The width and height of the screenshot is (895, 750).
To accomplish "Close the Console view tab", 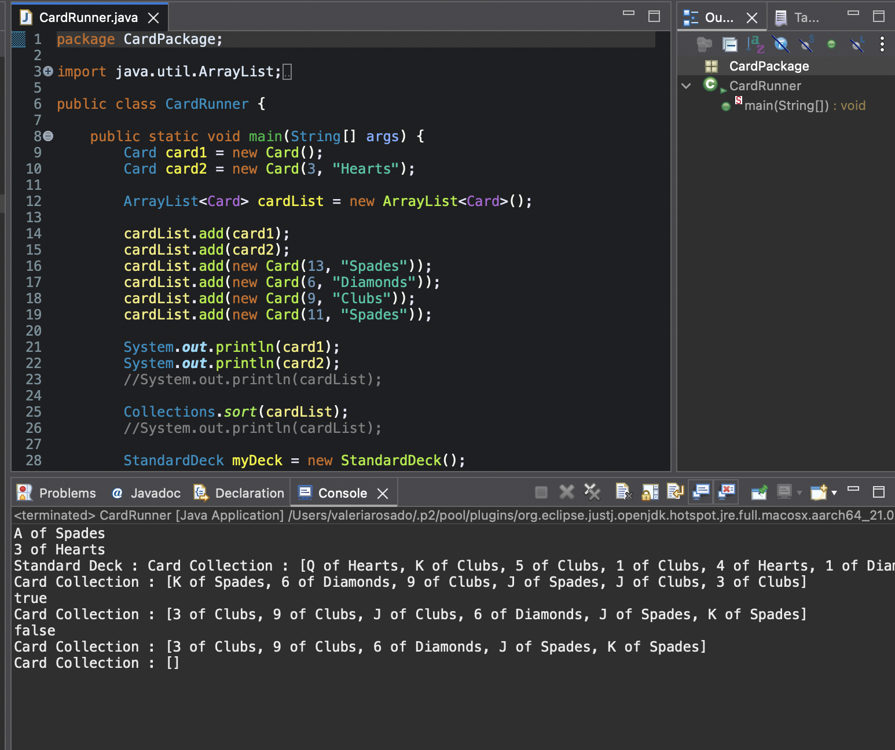I will 383,494.
